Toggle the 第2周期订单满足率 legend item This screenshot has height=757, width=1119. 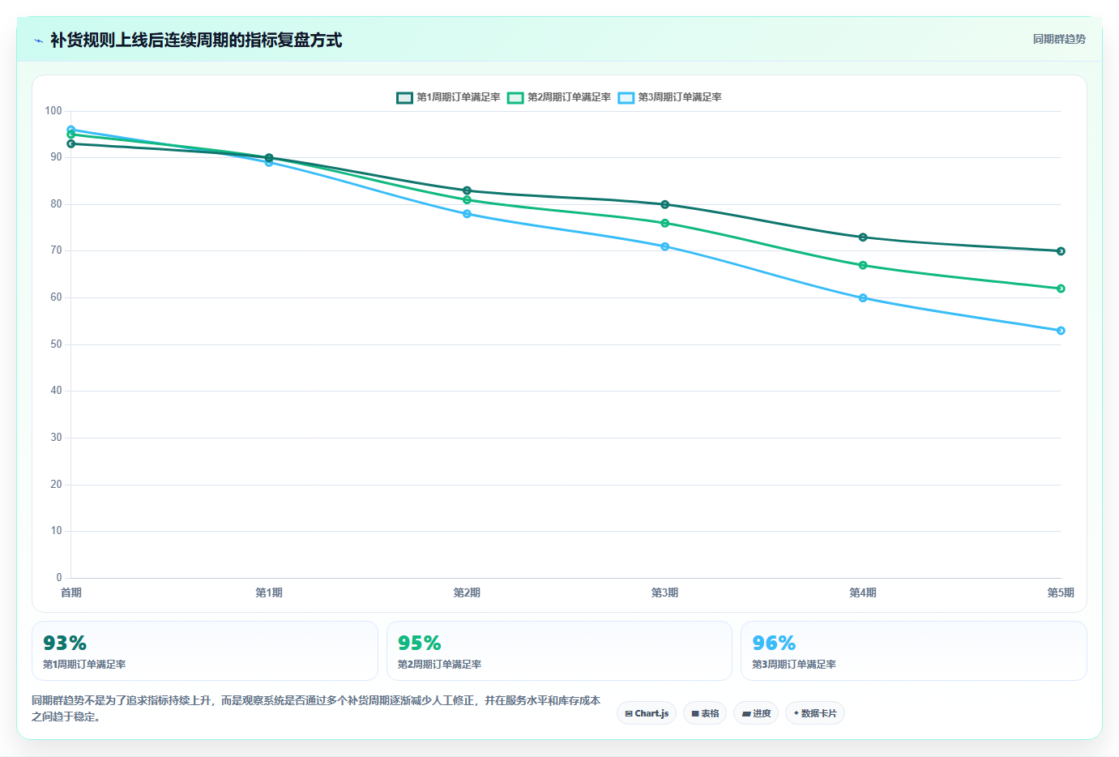click(559, 97)
